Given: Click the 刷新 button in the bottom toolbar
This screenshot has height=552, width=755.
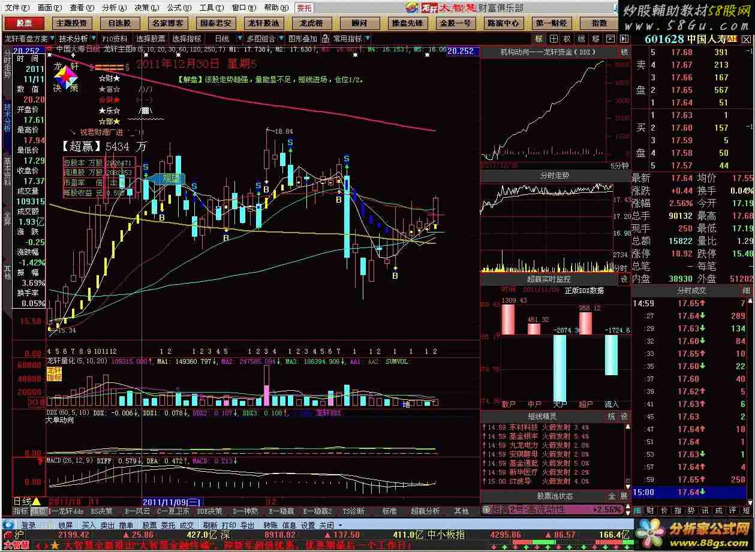Looking at the screenshot, I should point(210,525).
